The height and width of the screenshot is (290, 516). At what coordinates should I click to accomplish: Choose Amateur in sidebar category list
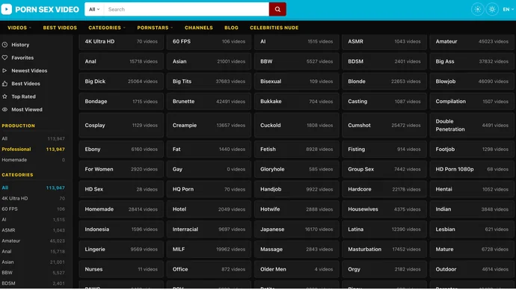point(33,241)
